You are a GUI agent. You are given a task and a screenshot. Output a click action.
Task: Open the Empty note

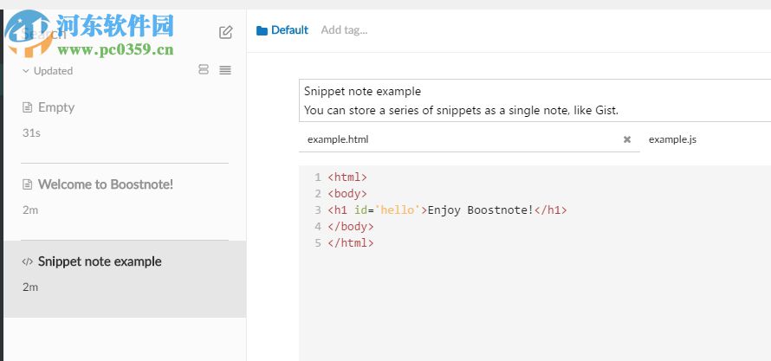point(56,108)
